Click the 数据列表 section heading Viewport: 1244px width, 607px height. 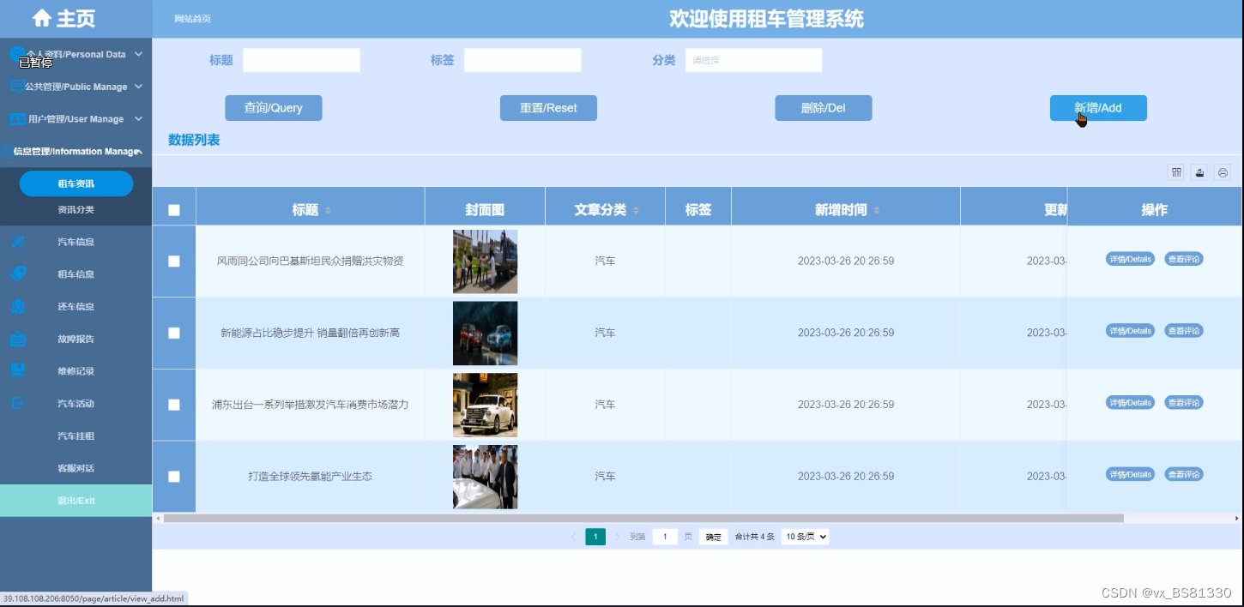coord(194,140)
